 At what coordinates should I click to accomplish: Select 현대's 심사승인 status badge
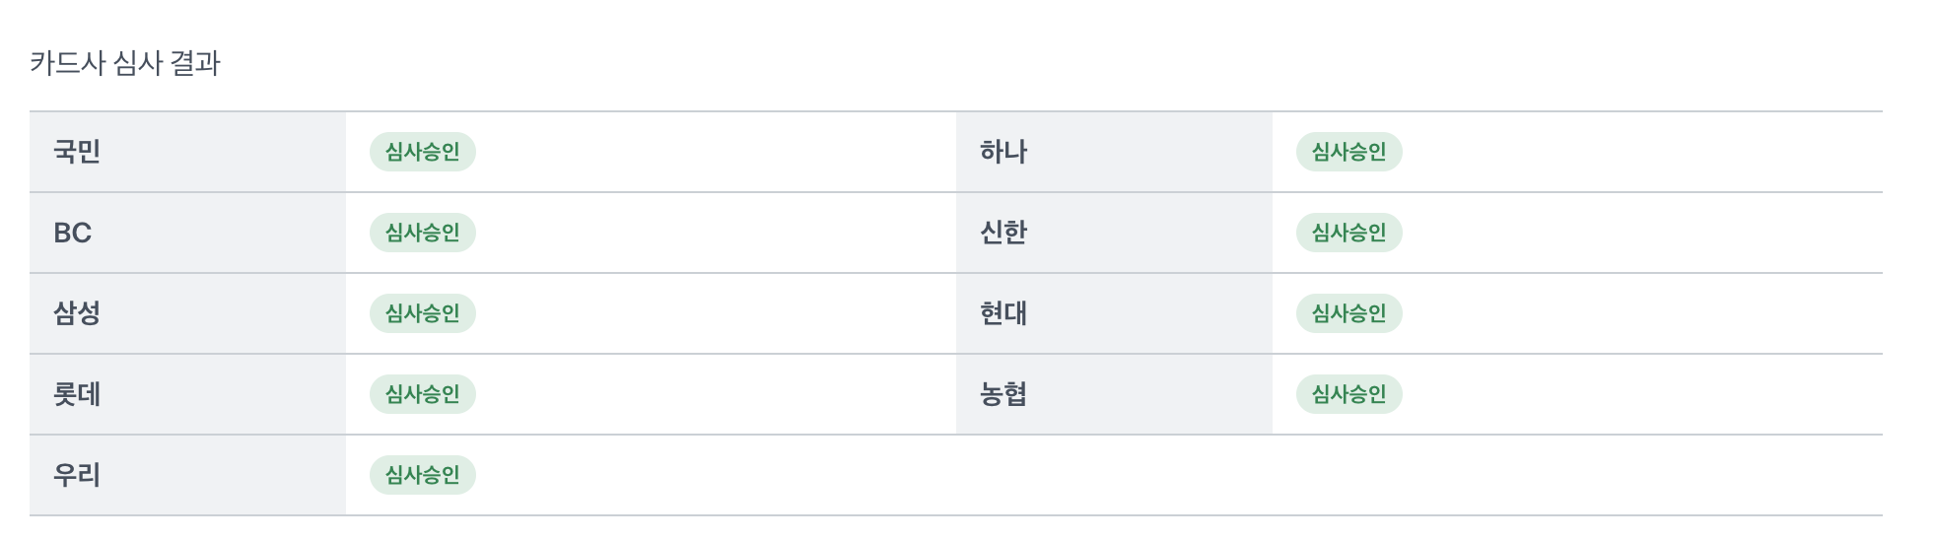1348,313
